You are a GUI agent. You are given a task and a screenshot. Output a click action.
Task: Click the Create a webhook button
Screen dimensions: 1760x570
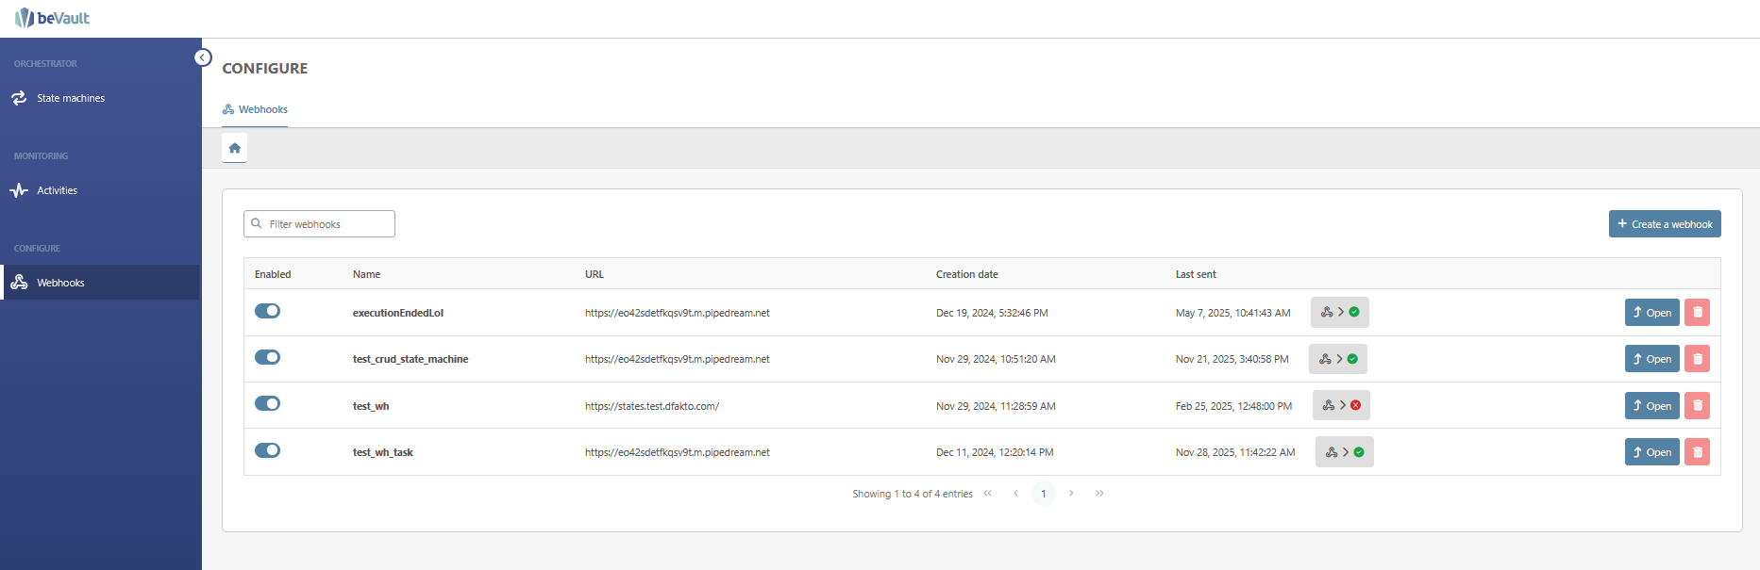pos(1664,224)
